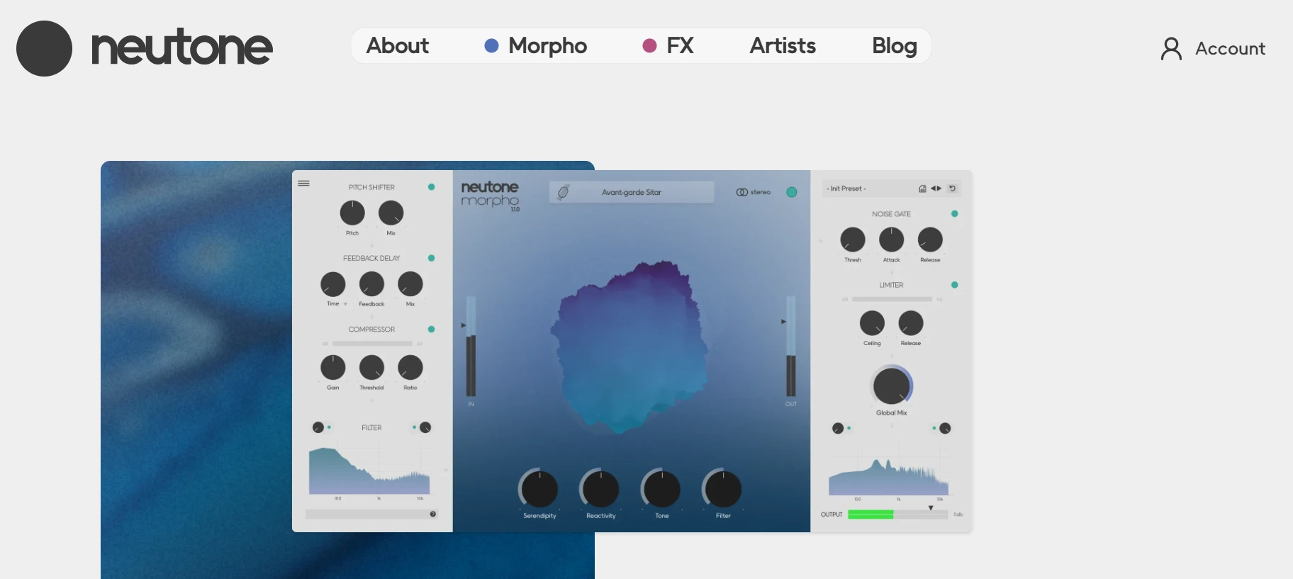Image resolution: width=1293 pixels, height=579 pixels.
Task: Toggle the Limiter power dot
Action: (954, 285)
